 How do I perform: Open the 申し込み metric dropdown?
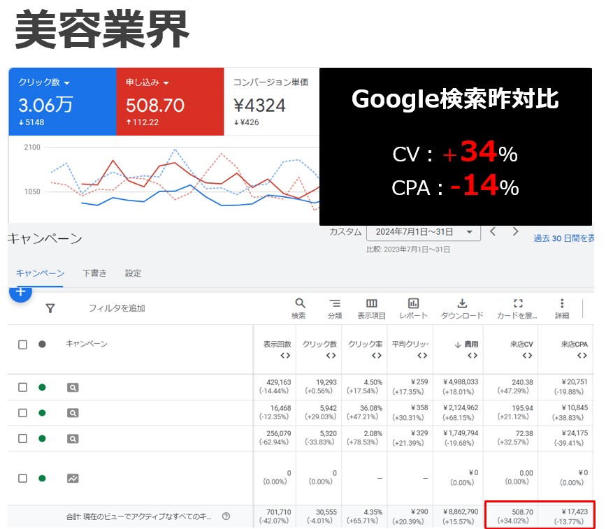click(x=166, y=82)
